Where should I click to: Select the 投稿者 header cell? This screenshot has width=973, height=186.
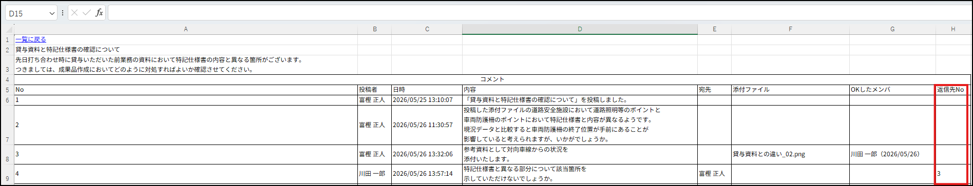pyautogui.click(x=375, y=90)
